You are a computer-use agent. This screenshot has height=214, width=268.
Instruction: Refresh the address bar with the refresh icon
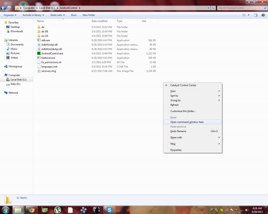(213, 8)
